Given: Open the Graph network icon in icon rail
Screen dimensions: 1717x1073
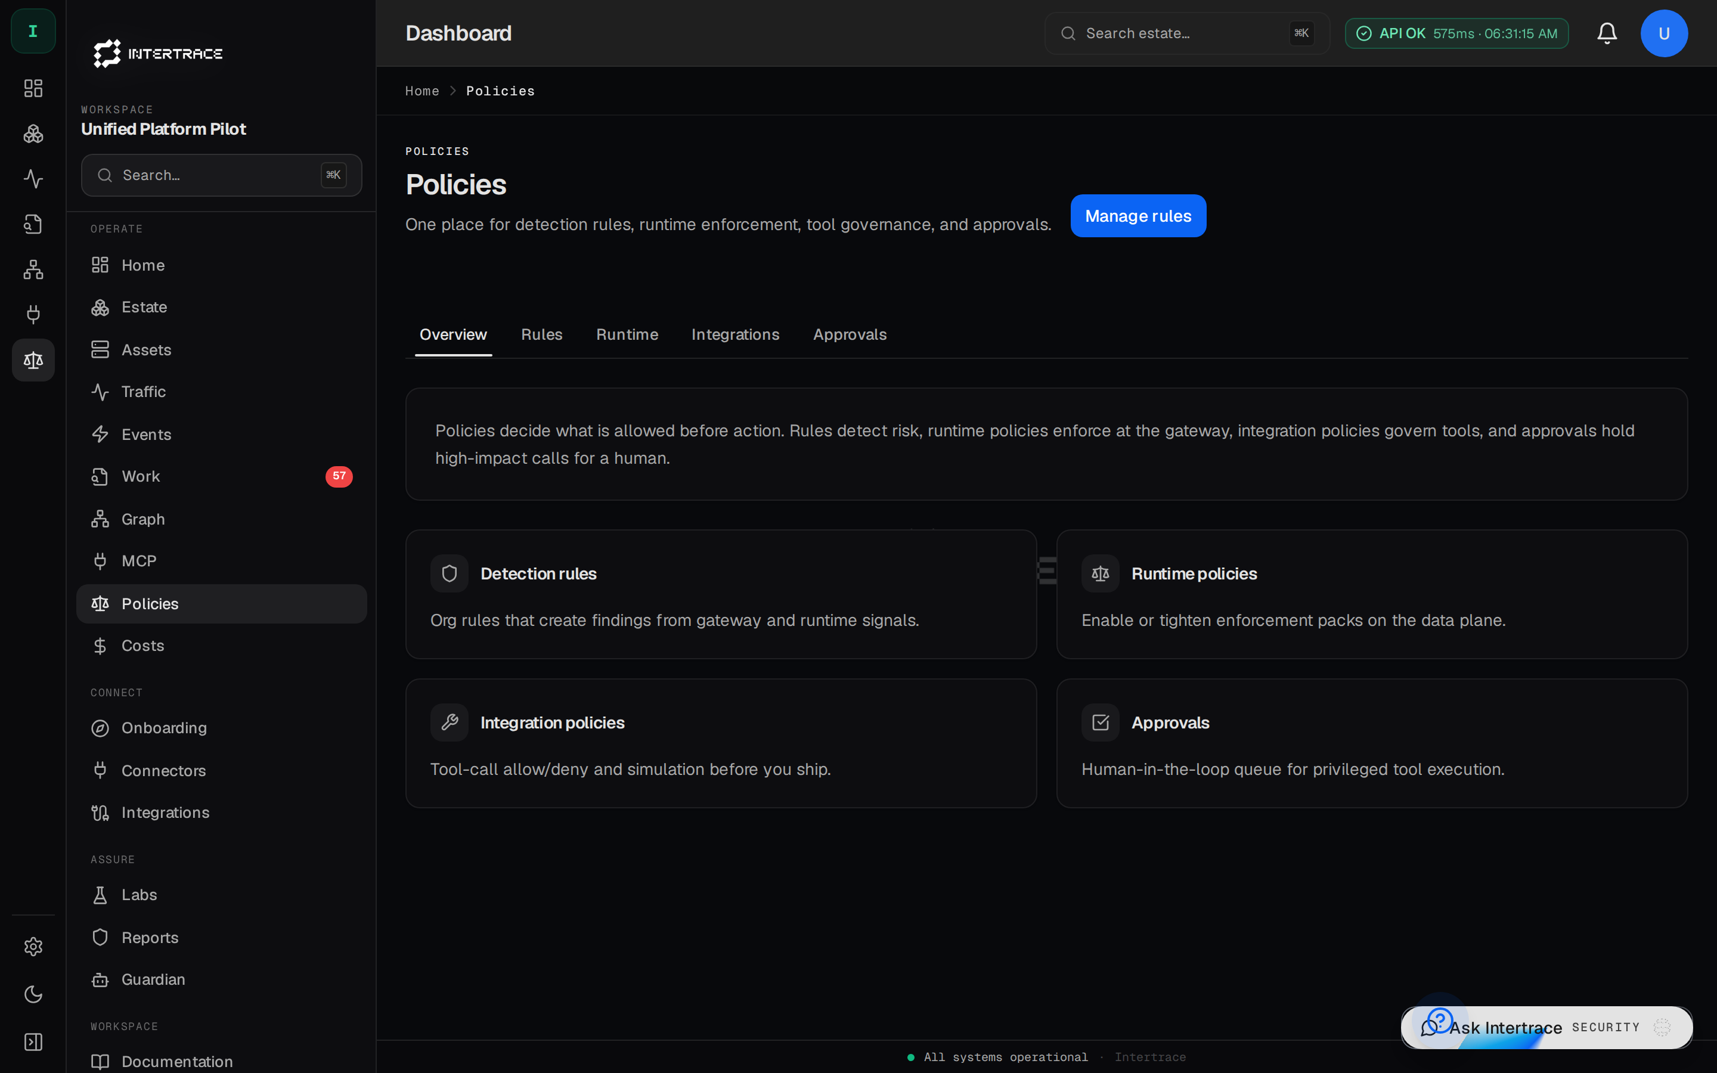Looking at the screenshot, I should (33, 269).
